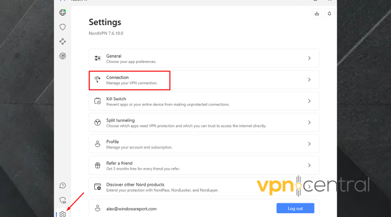Click the download icon at top right
The height and width of the screenshot is (217, 391).
[x=317, y=13]
